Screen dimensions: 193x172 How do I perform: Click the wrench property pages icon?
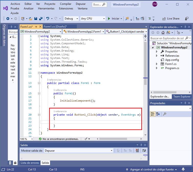165,114
